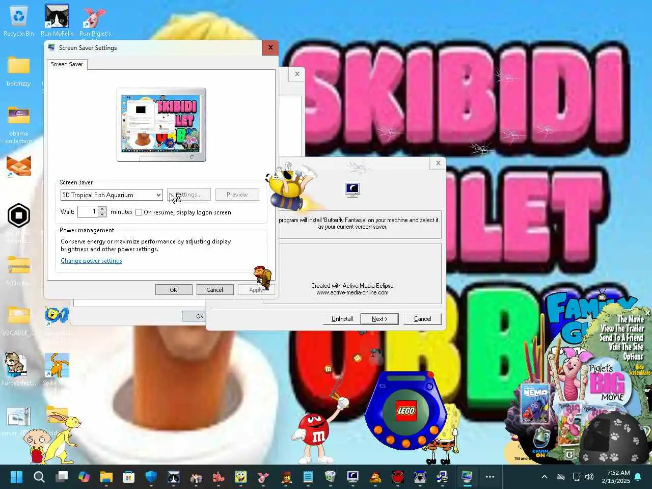Decrease the Wait minutes spinner
The width and height of the screenshot is (652, 489).
102,214
